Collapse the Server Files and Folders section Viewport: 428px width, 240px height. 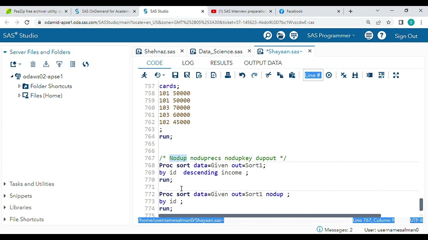(x=5, y=52)
